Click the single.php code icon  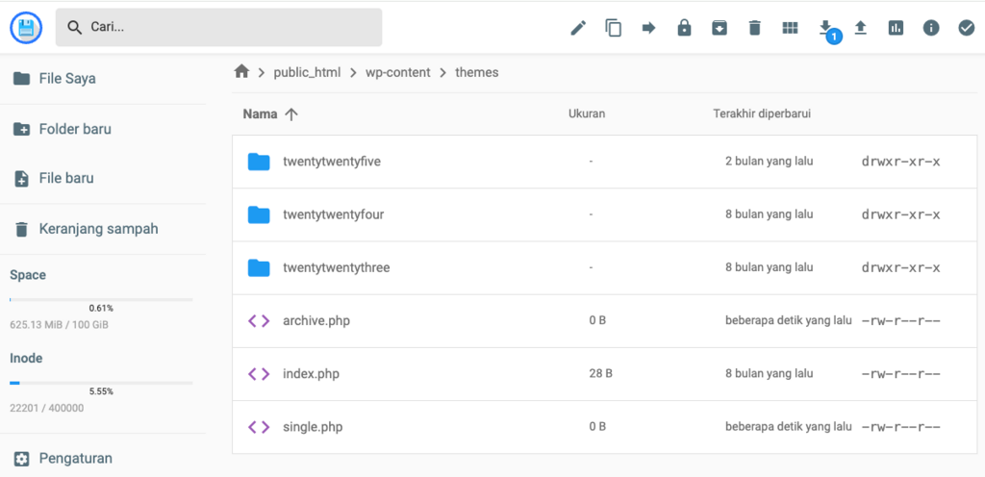pos(259,427)
